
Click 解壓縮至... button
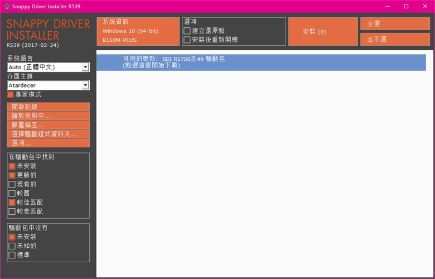coord(49,125)
